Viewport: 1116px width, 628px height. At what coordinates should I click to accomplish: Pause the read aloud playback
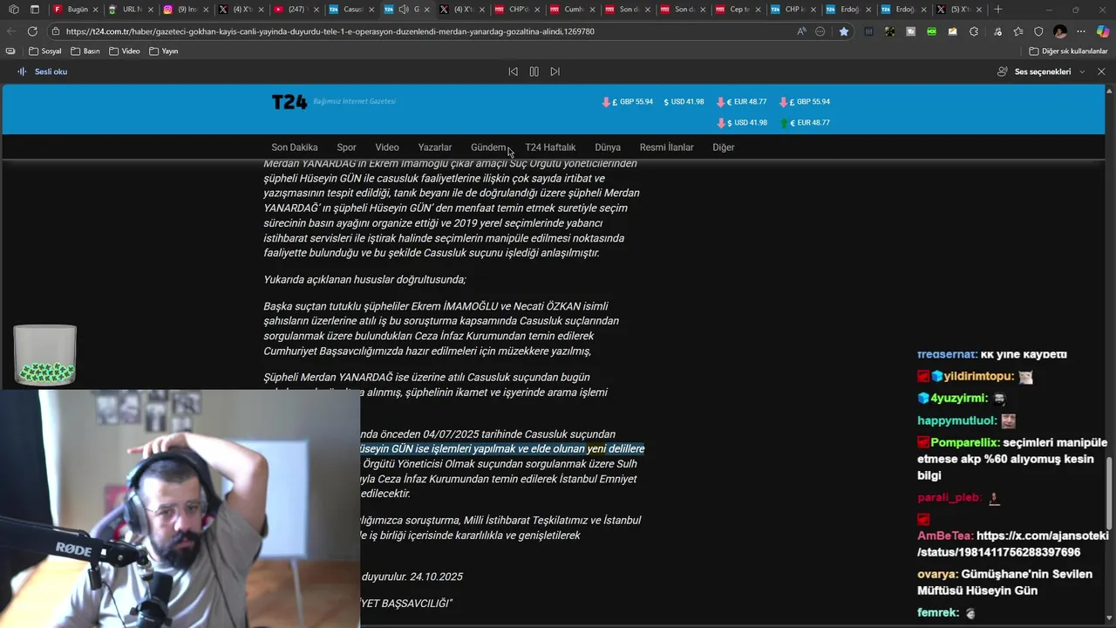point(534,72)
